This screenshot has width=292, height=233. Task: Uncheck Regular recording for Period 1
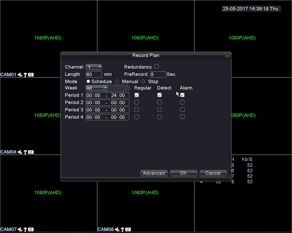pyautogui.click(x=137, y=95)
